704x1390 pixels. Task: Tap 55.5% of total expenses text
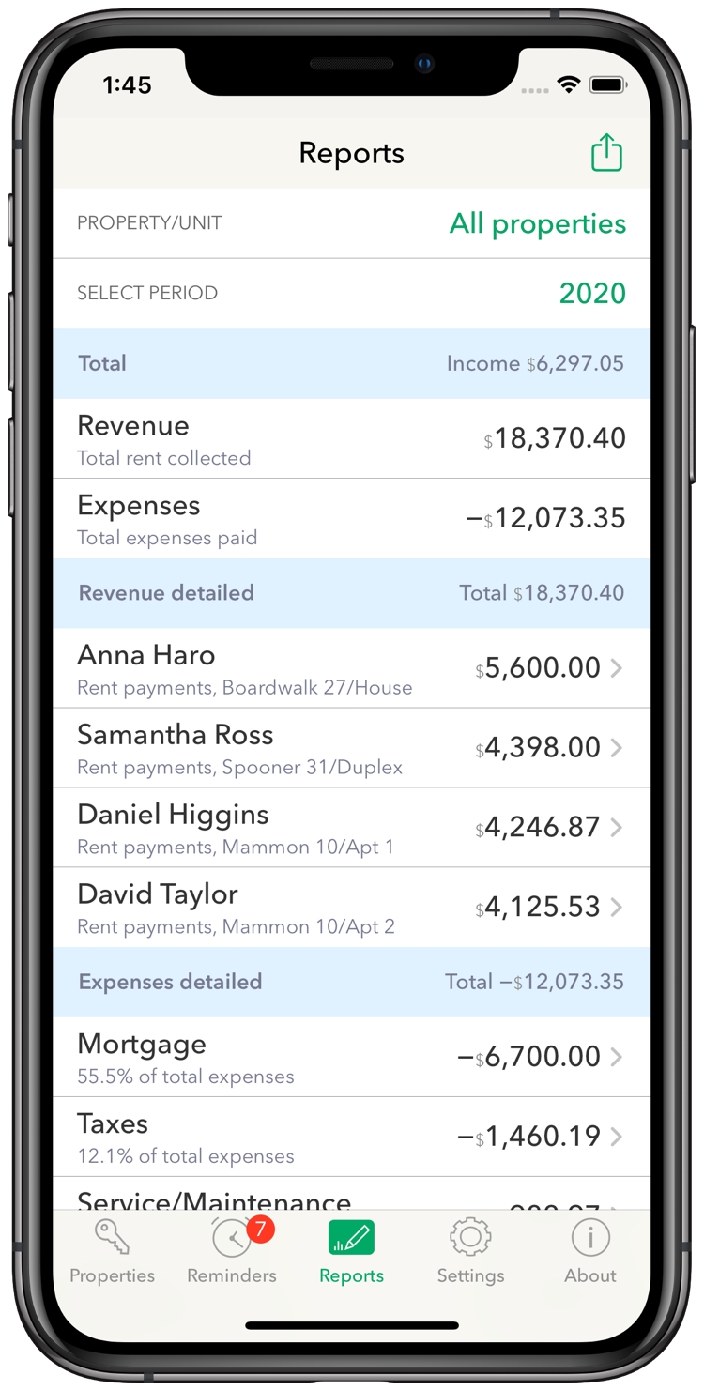click(x=186, y=1077)
